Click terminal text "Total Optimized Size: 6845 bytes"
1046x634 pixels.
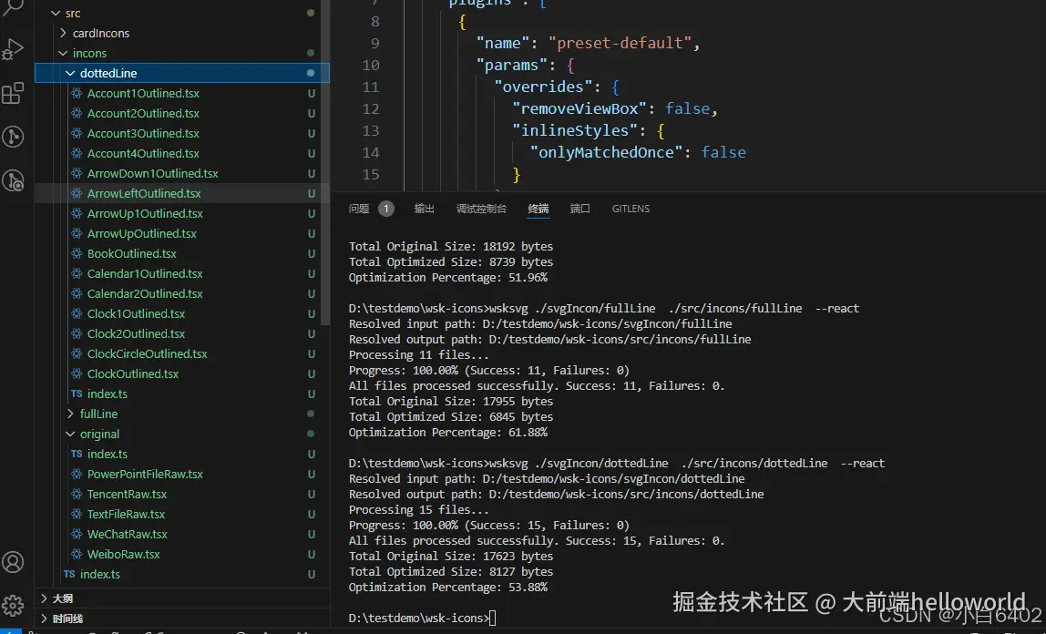point(450,416)
